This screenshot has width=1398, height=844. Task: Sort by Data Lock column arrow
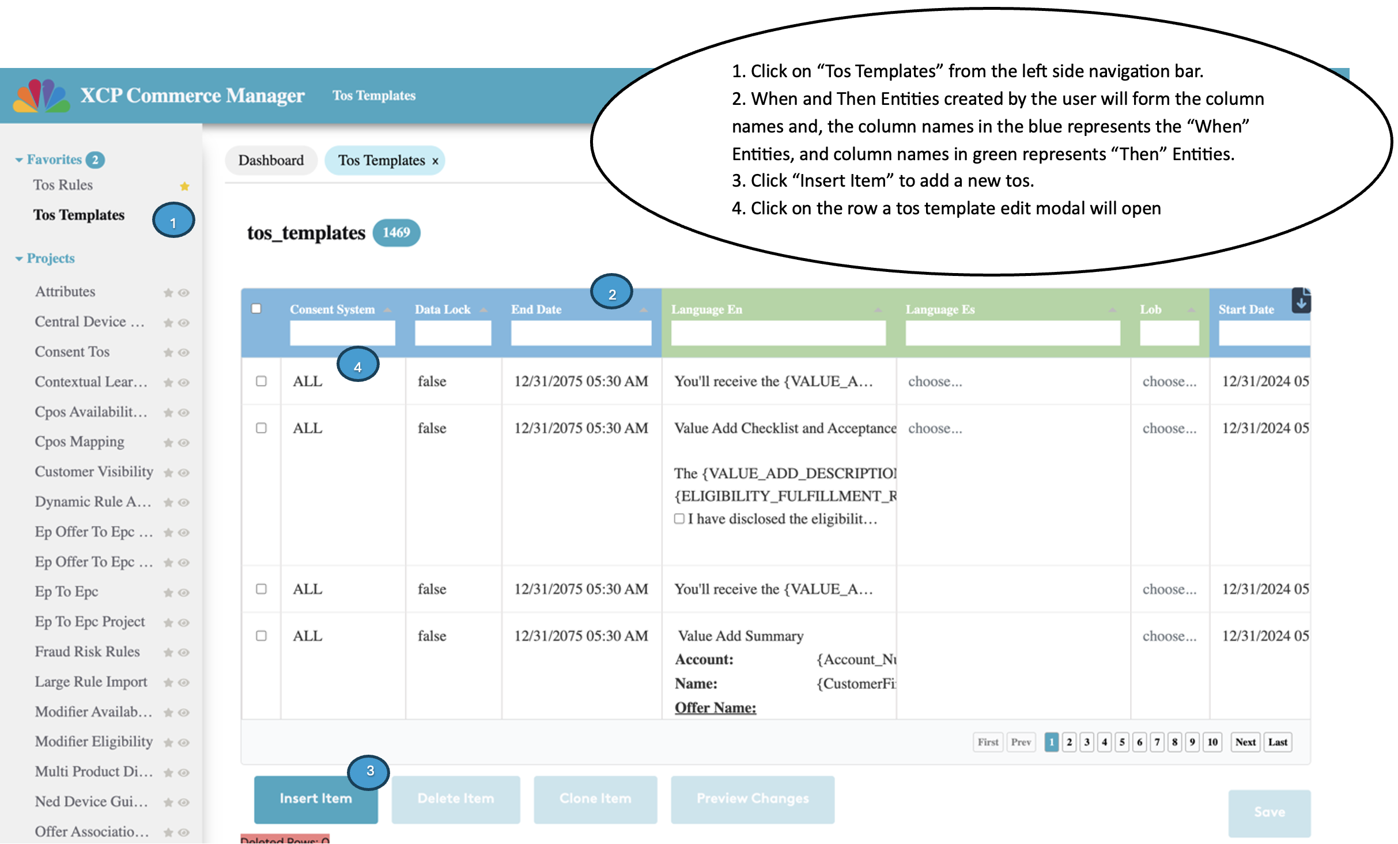483,311
